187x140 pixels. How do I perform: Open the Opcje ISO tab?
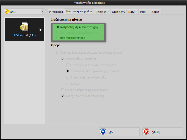coord(102,12)
